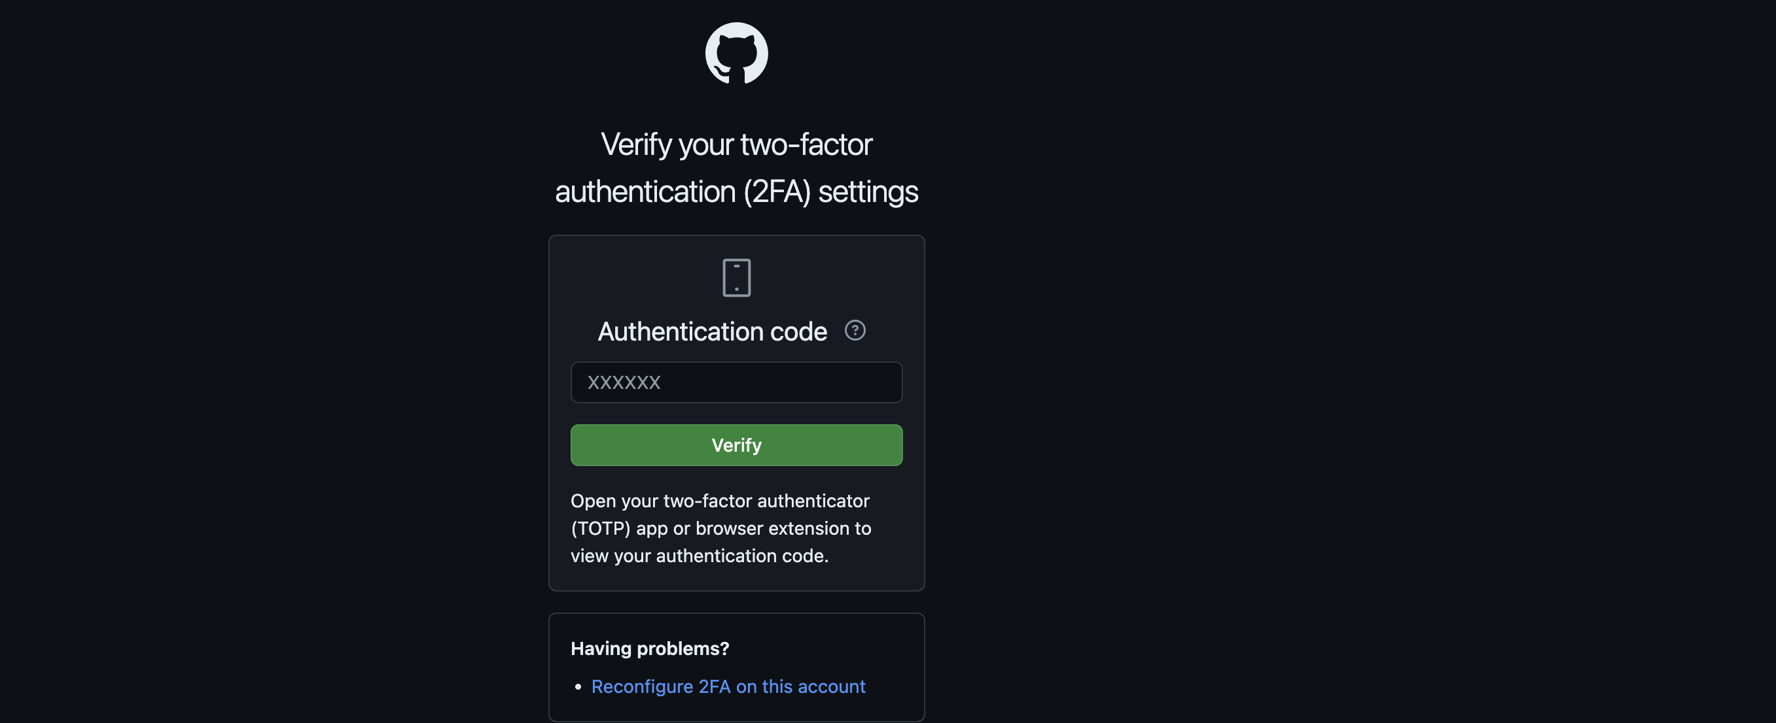Click the mobile device icon
The image size is (1776, 723).
click(x=736, y=277)
